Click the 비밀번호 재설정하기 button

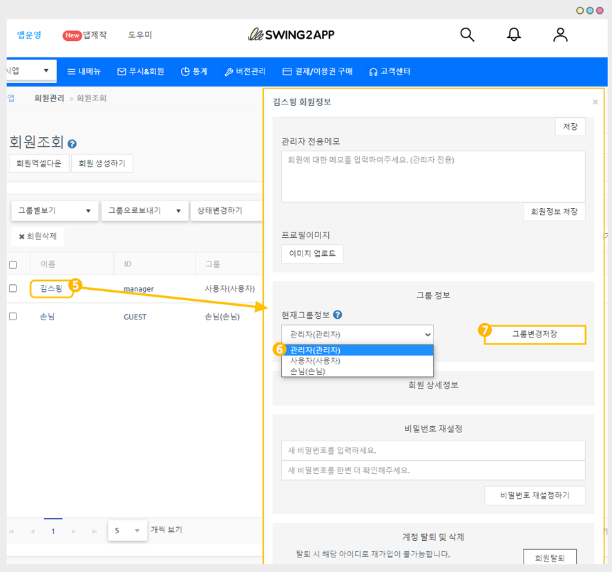535,495
